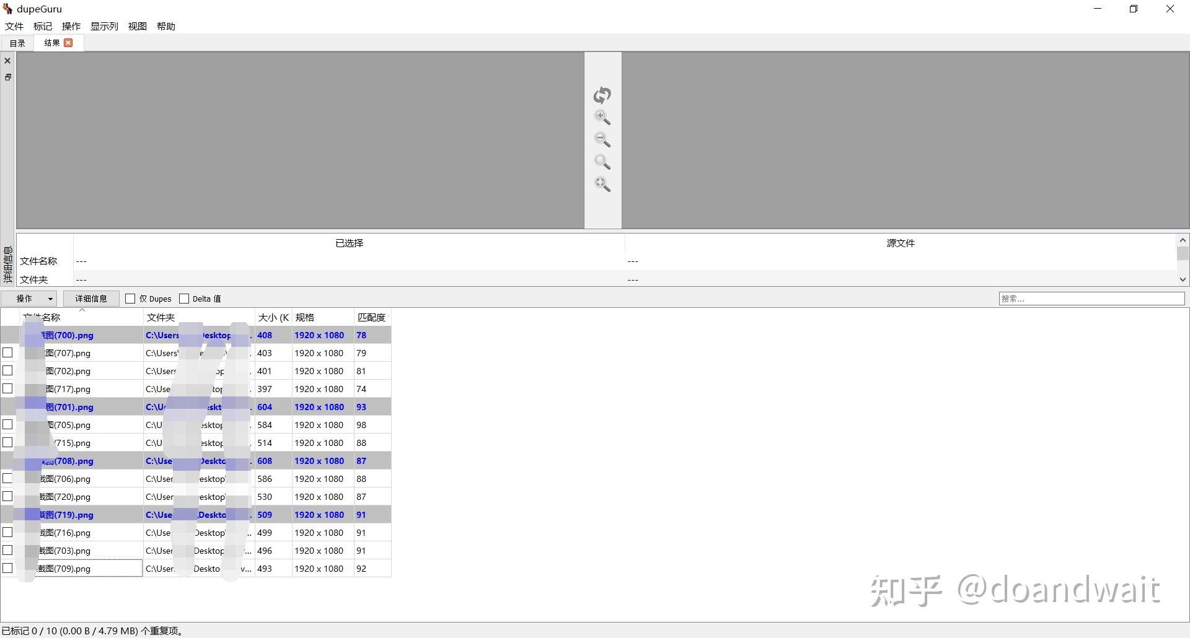Viewport: 1190px width, 638px height.
Task: Click the size value 403
Action: click(265, 353)
